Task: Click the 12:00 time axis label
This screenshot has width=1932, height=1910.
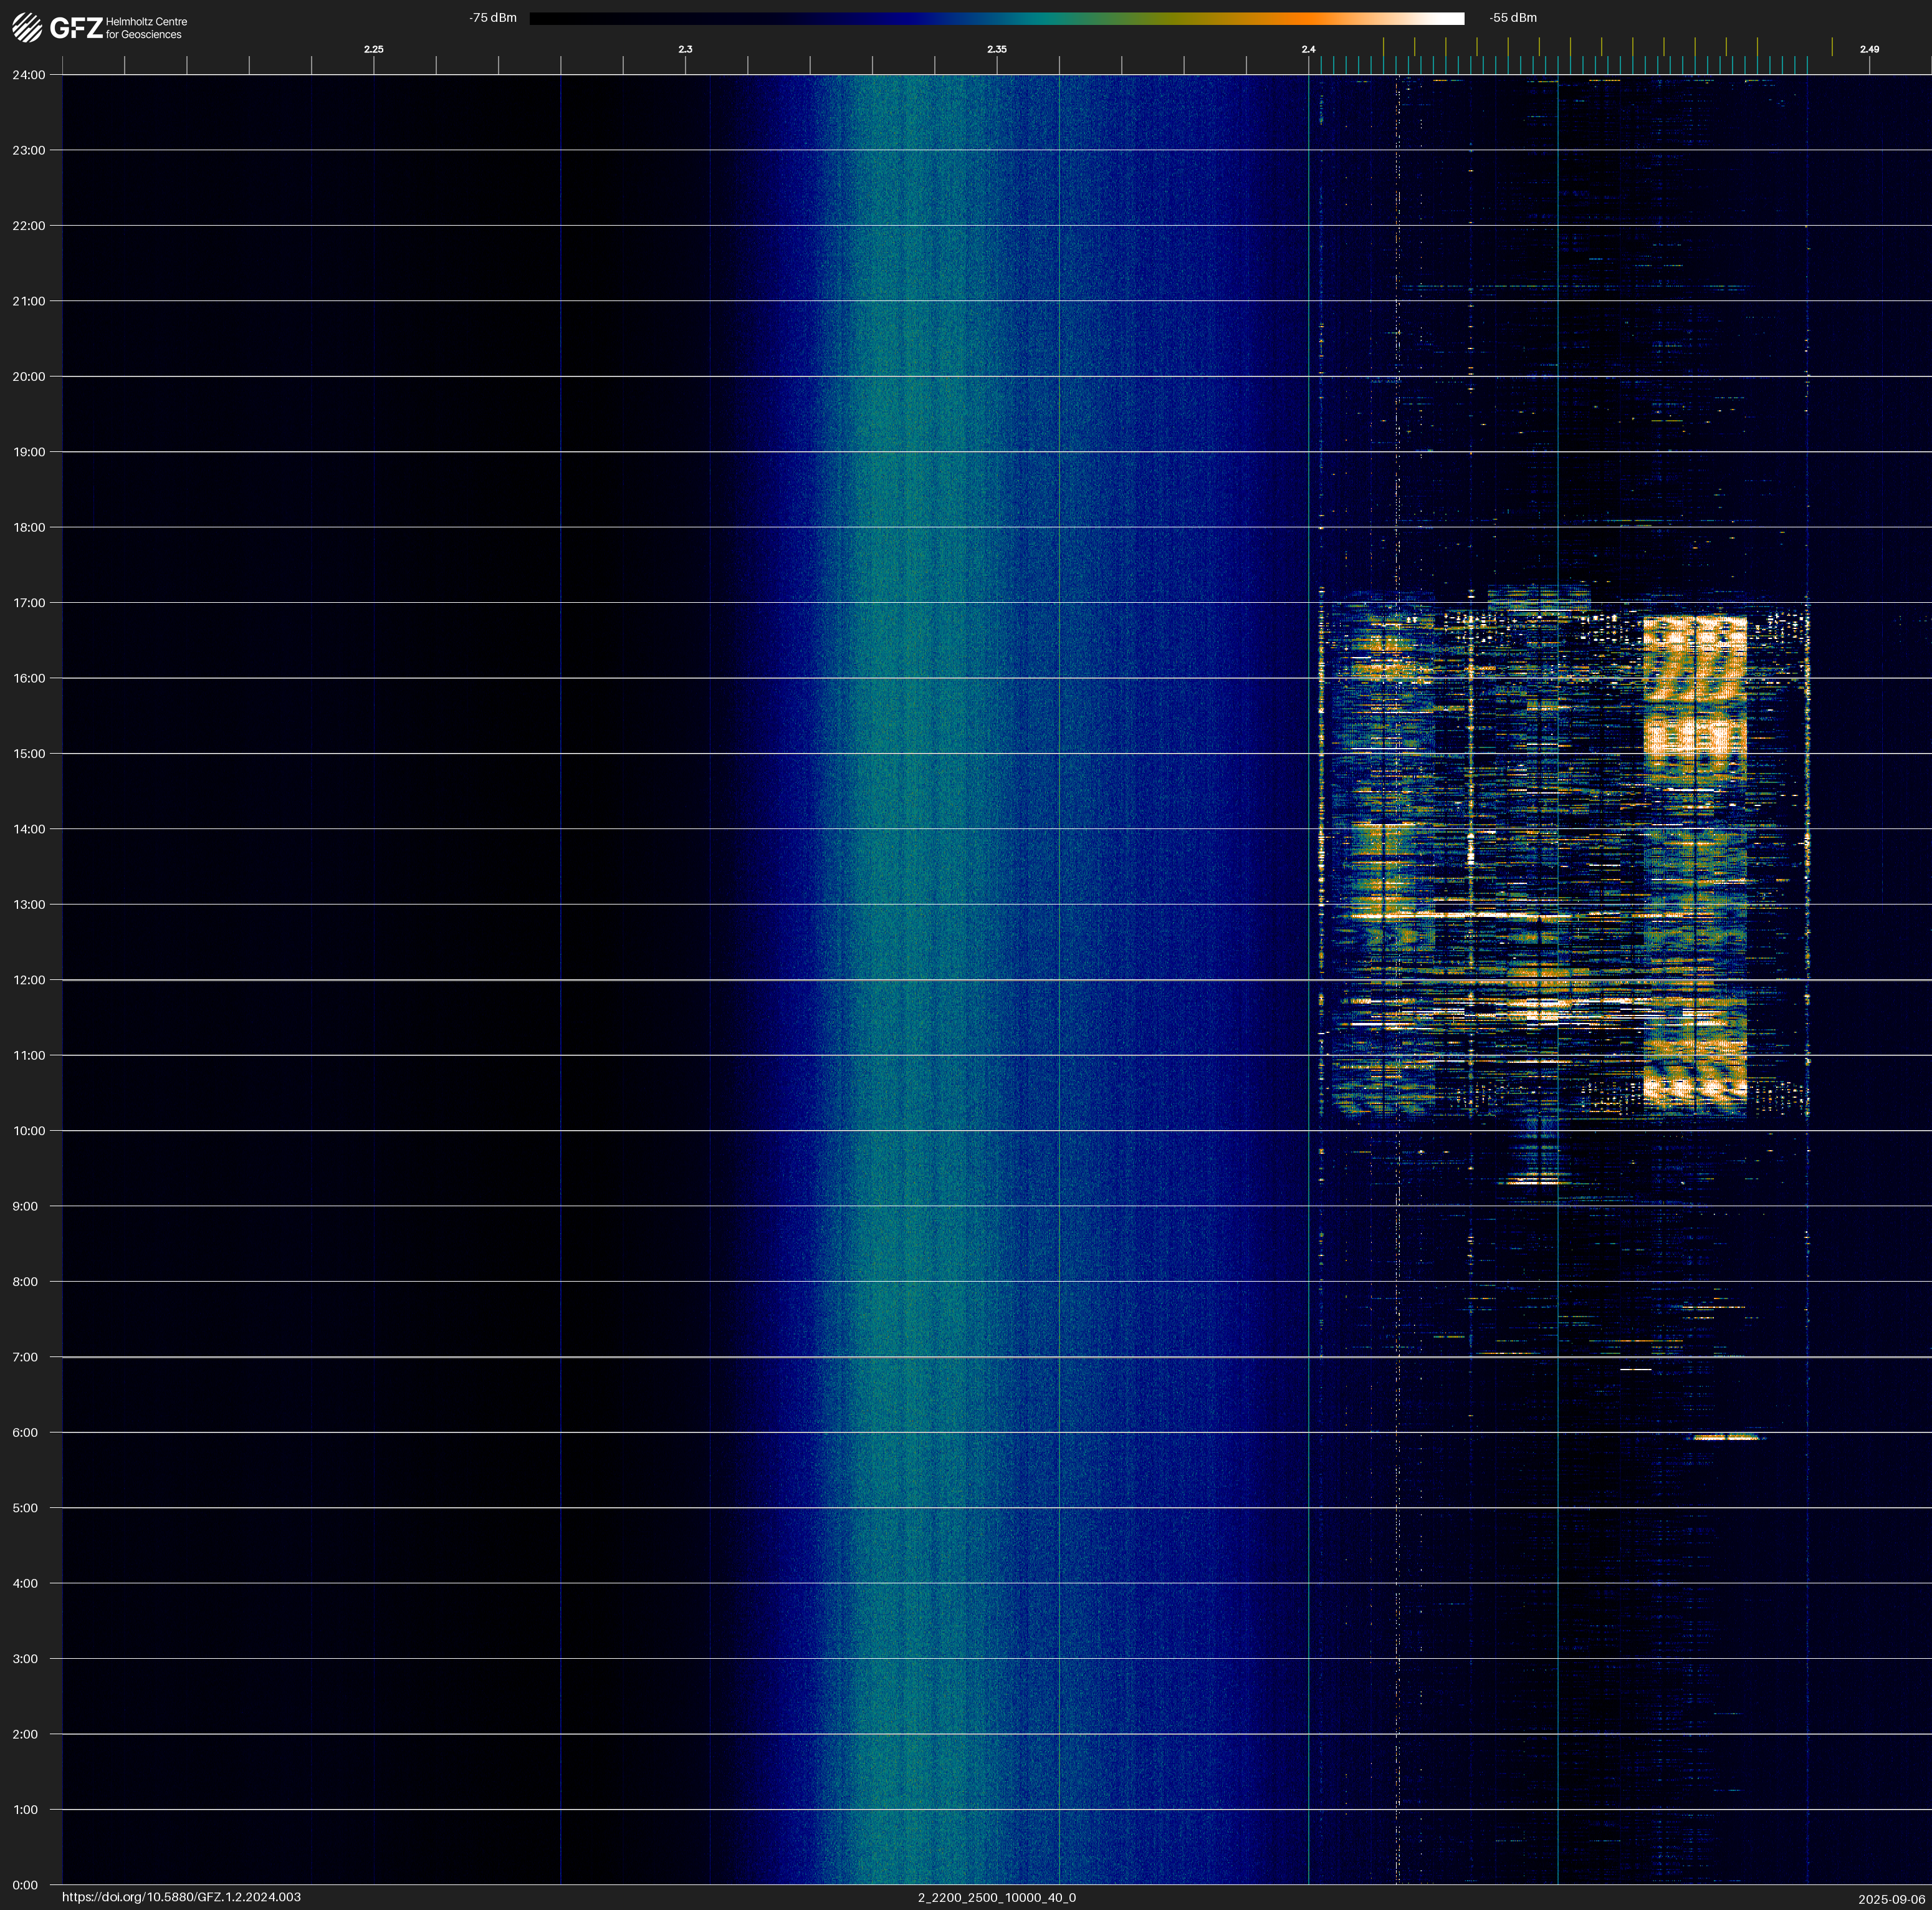Action: coord(29,980)
